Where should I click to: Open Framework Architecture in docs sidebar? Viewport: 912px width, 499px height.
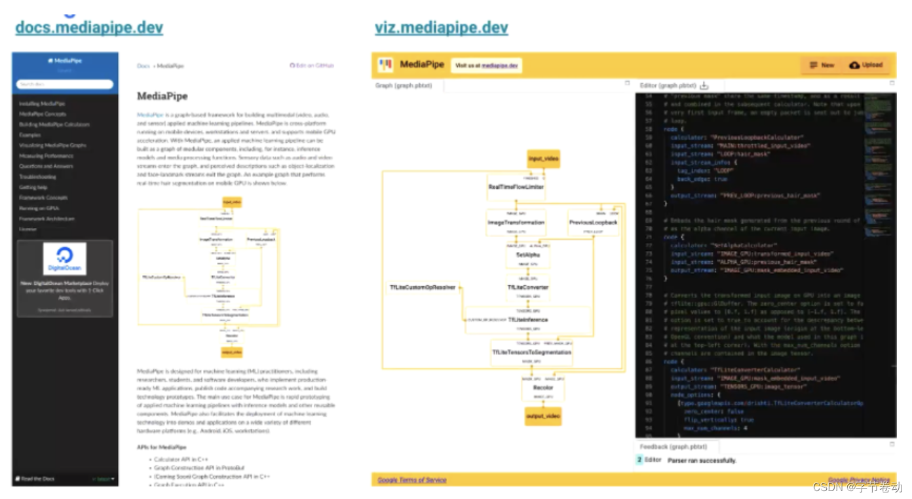point(47,219)
